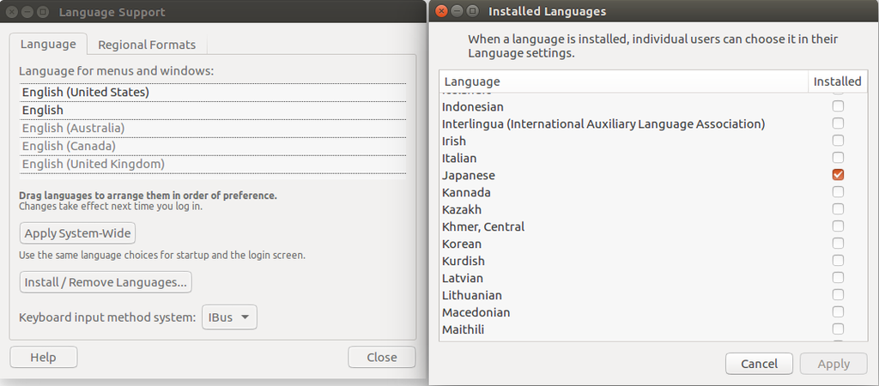The width and height of the screenshot is (879, 386).
Task: Select the Kannada row name
Action: (466, 193)
